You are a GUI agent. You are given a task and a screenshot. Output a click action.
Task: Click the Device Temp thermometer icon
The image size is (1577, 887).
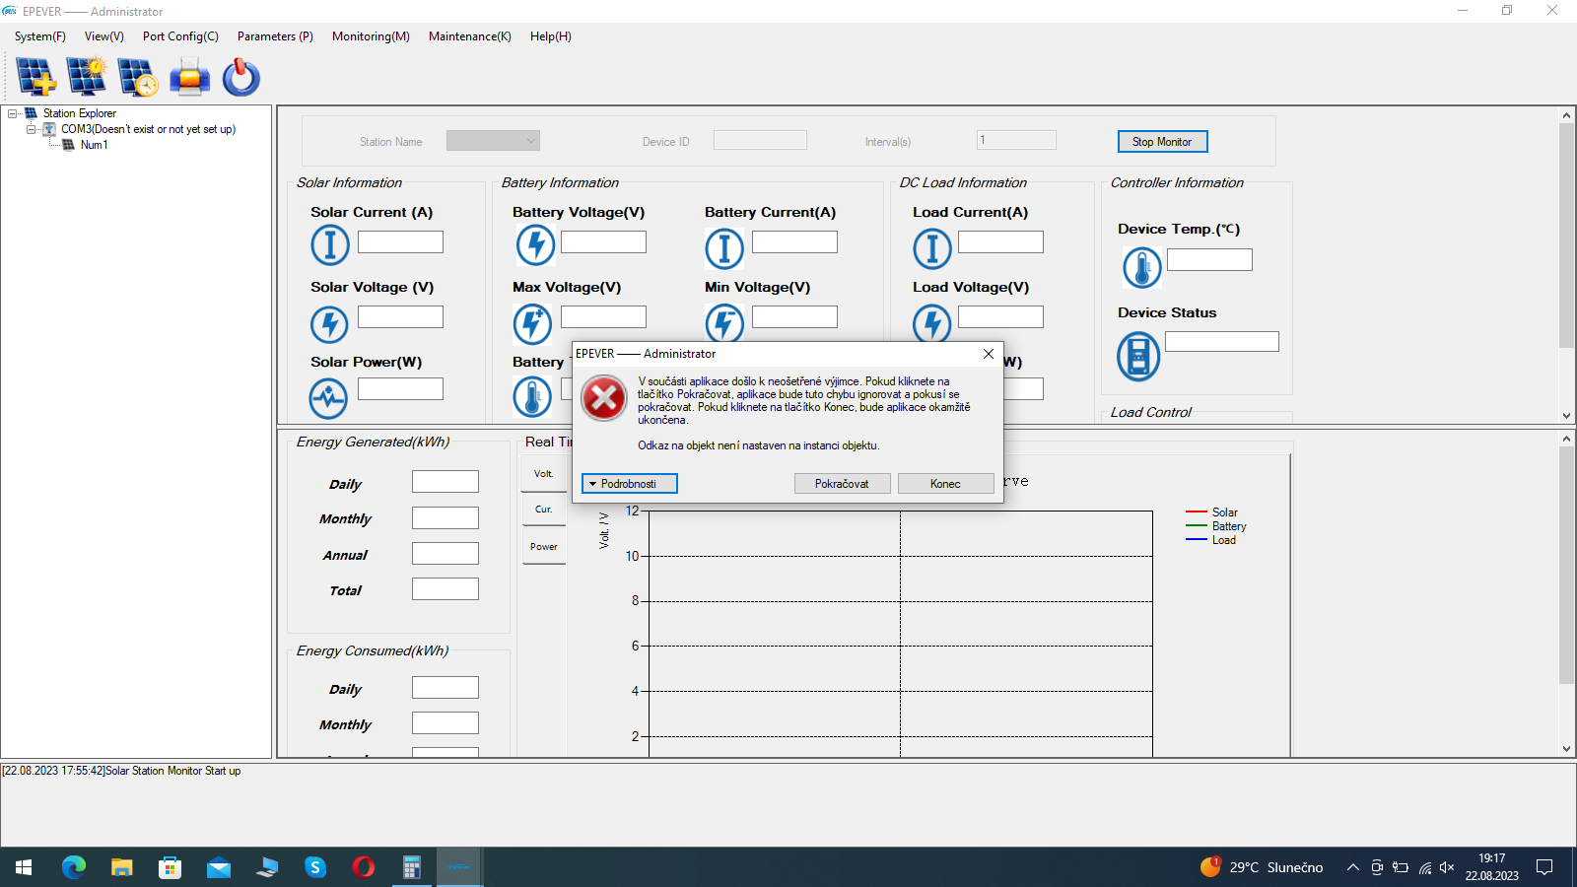[x=1141, y=267]
